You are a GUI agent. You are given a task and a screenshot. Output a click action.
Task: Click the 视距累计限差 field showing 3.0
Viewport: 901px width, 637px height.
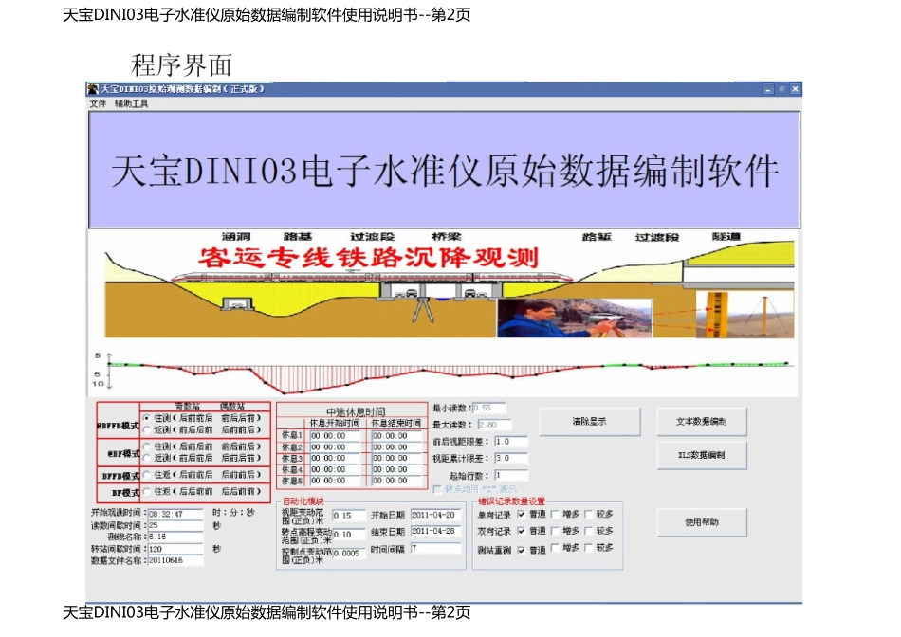pyautogui.click(x=511, y=459)
